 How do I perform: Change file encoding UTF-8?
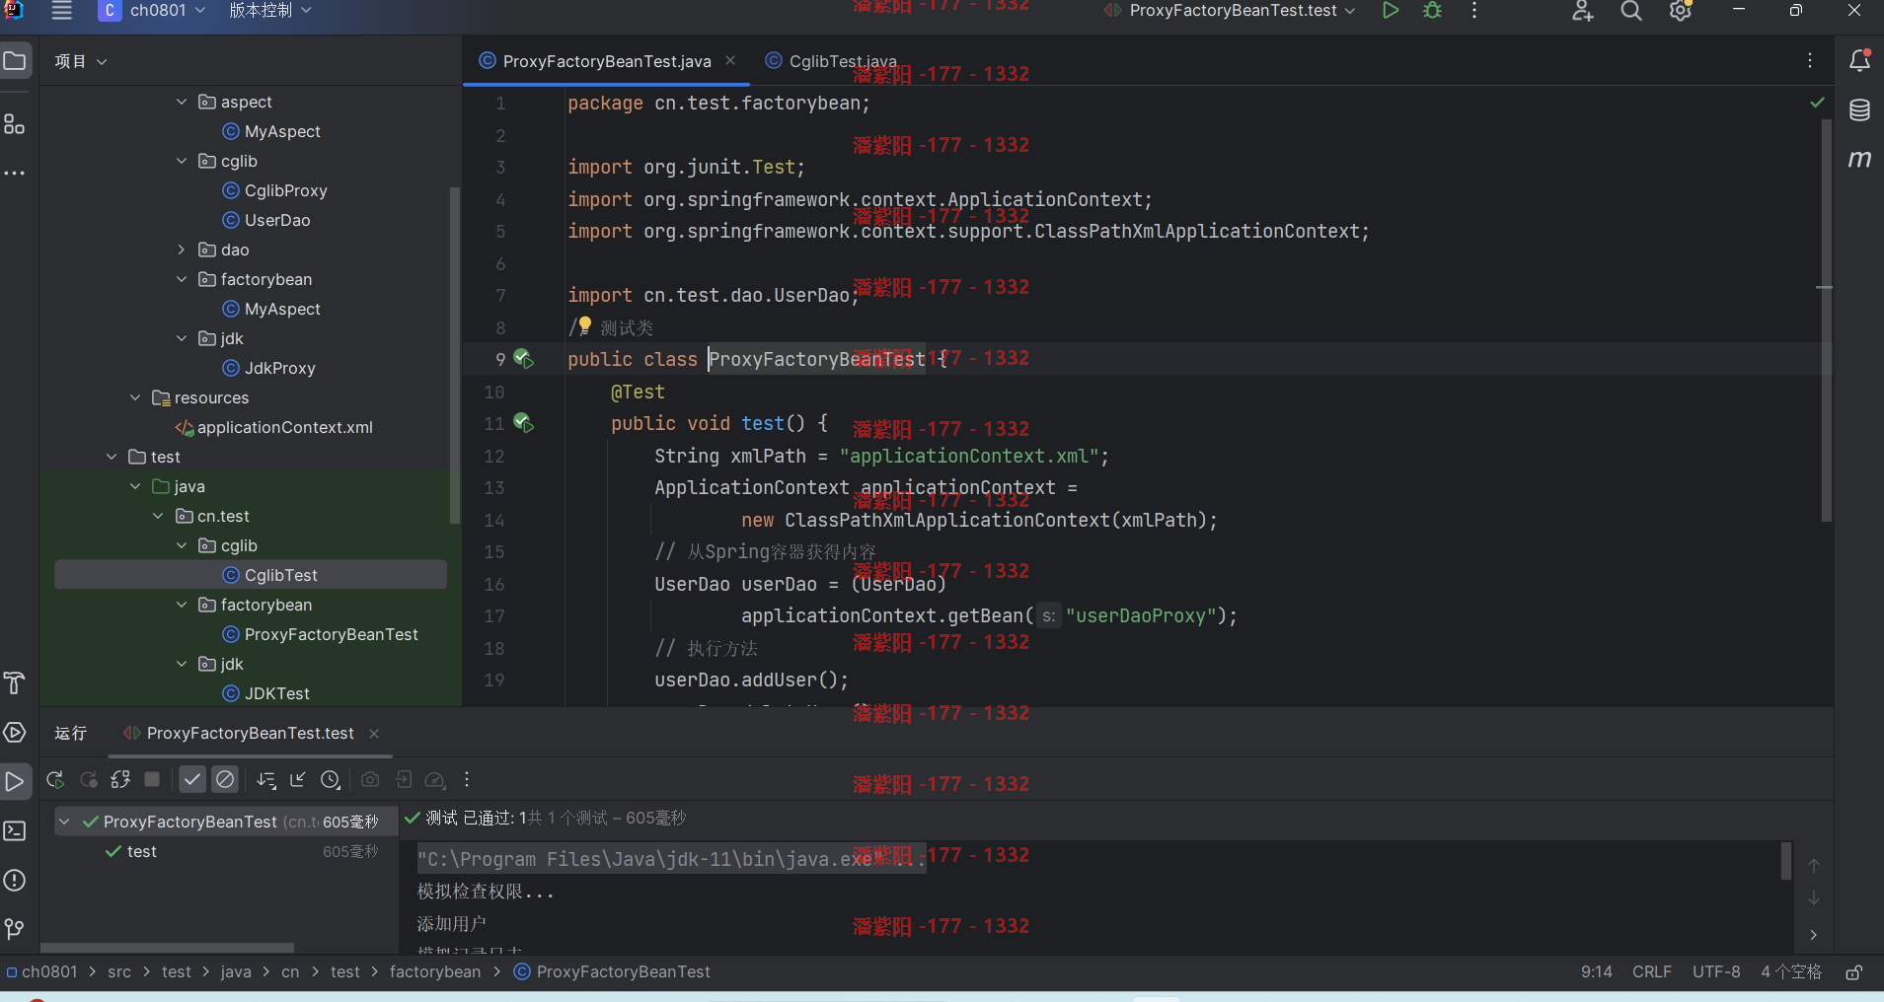tap(1716, 972)
